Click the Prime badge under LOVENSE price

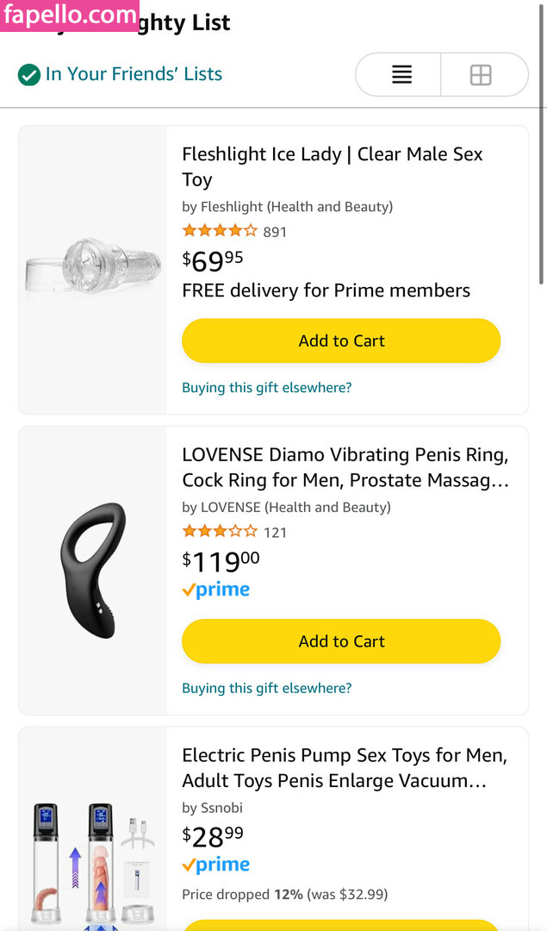(x=216, y=590)
